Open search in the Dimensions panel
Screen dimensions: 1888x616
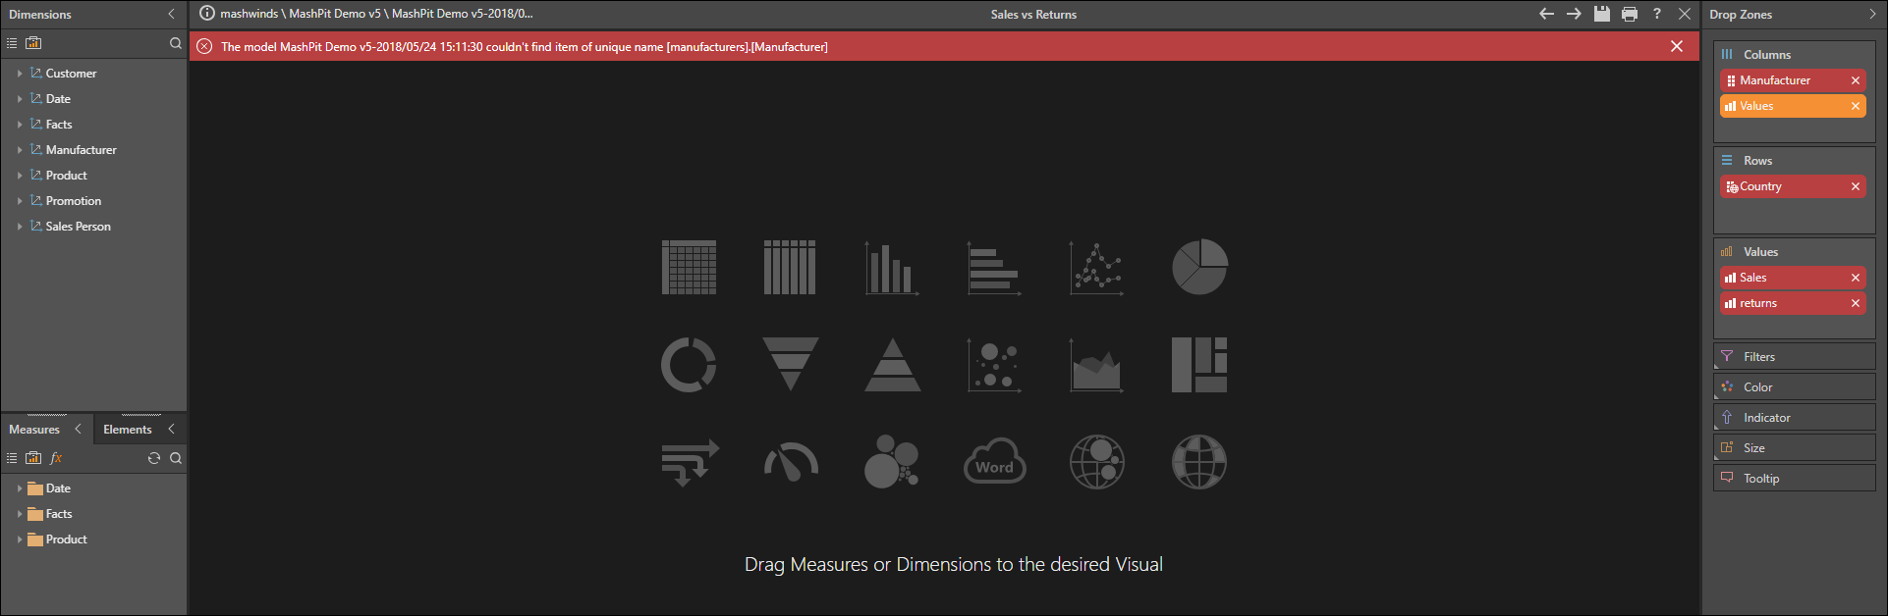175,43
